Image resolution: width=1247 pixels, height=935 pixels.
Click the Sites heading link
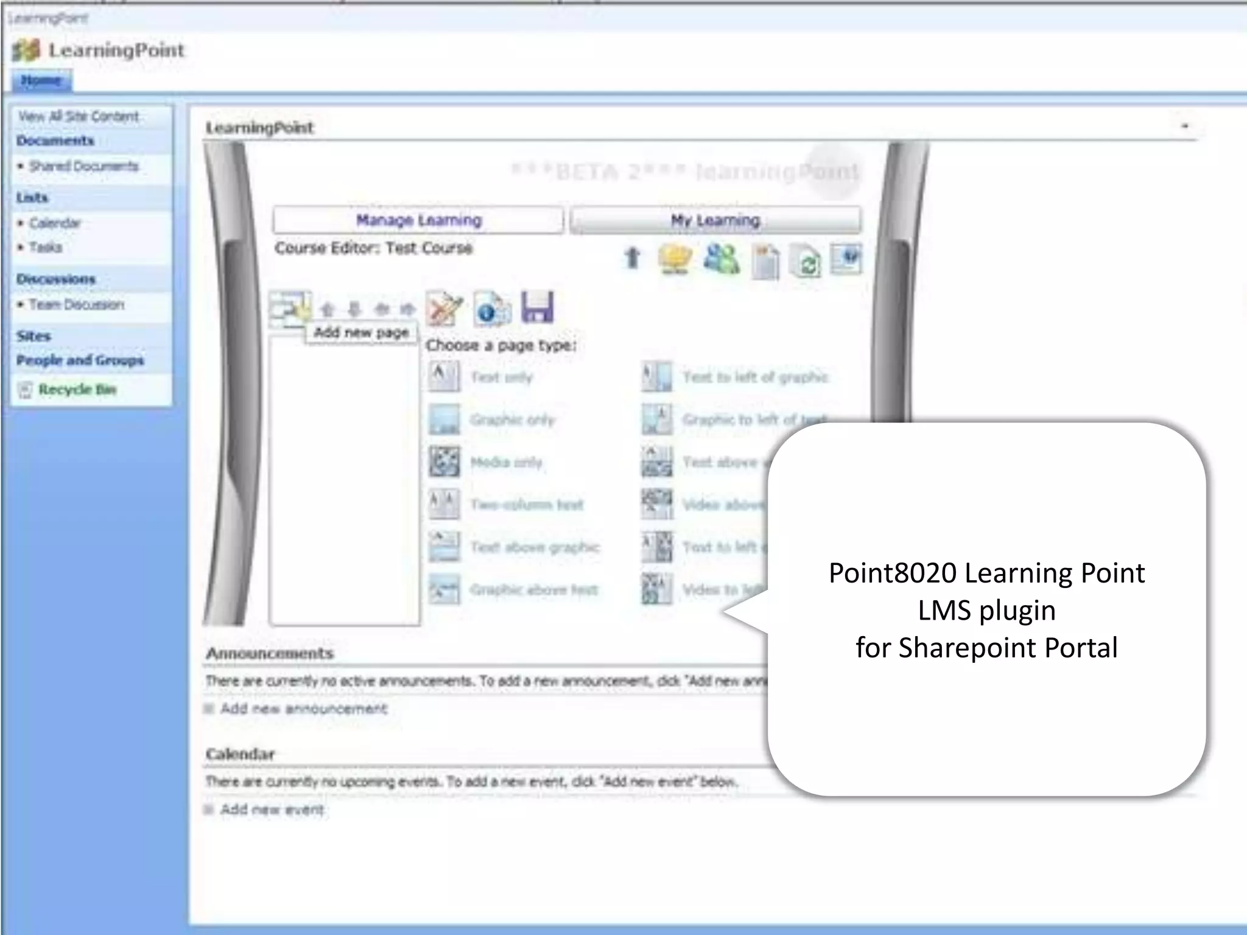pos(33,336)
